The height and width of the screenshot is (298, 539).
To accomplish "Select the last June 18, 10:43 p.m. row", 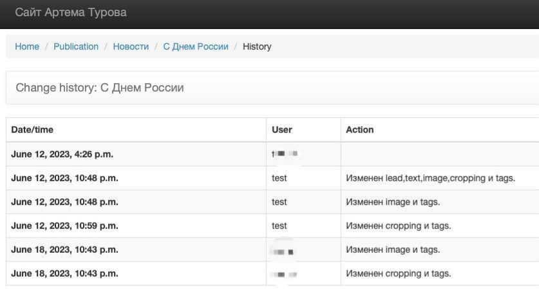I will 272,273.
